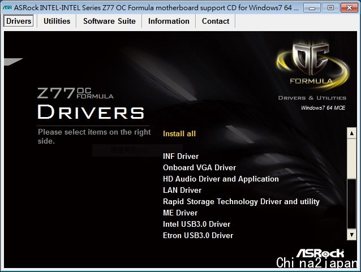This screenshot has height=272, width=361.
Task: Switch to the Drivers tab
Action: [x=19, y=21]
